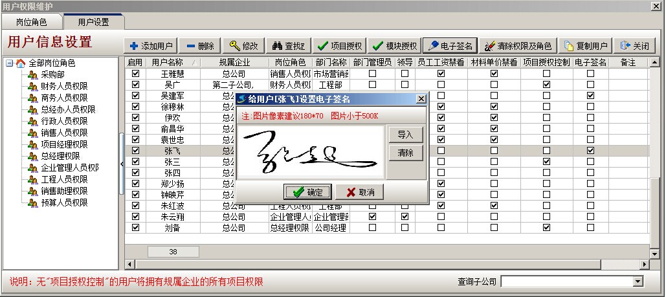The image size is (666, 297).
Task: Toggle 启用 checkbox for user 王雅慧
Action: pos(135,74)
